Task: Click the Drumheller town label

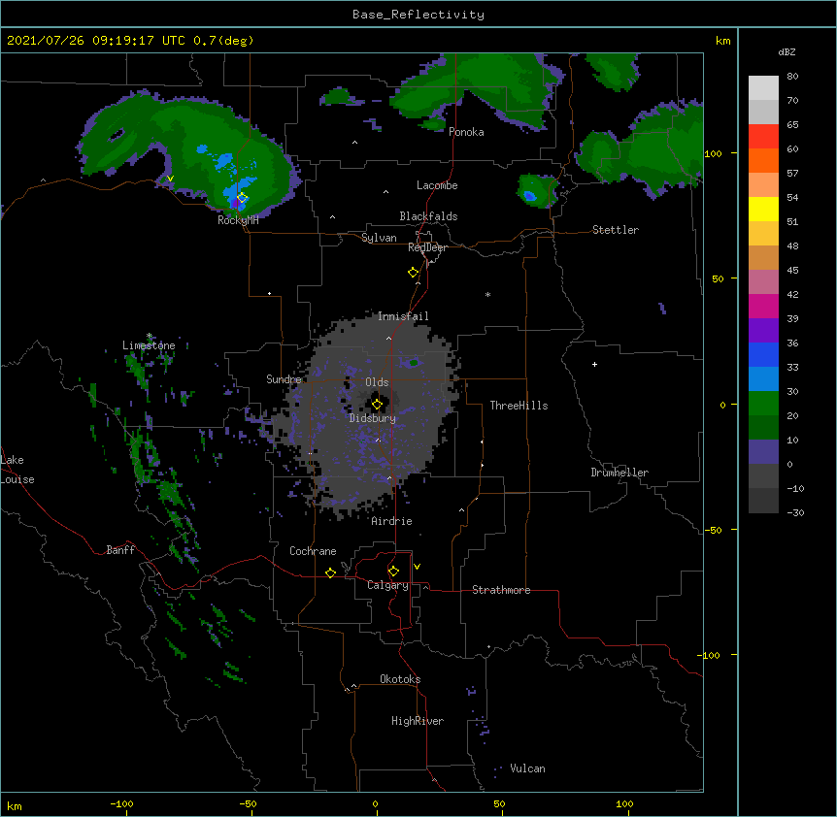Action: point(619,473)
